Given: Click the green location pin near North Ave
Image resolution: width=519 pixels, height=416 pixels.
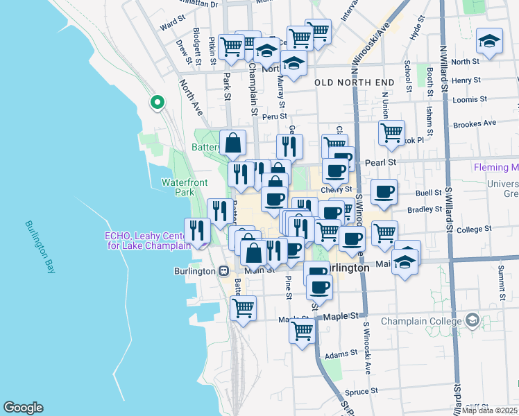Looking at the screenshot, I should [x=158, y=103].
